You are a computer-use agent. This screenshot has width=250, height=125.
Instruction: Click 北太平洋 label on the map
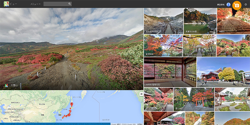coord(106,119)
